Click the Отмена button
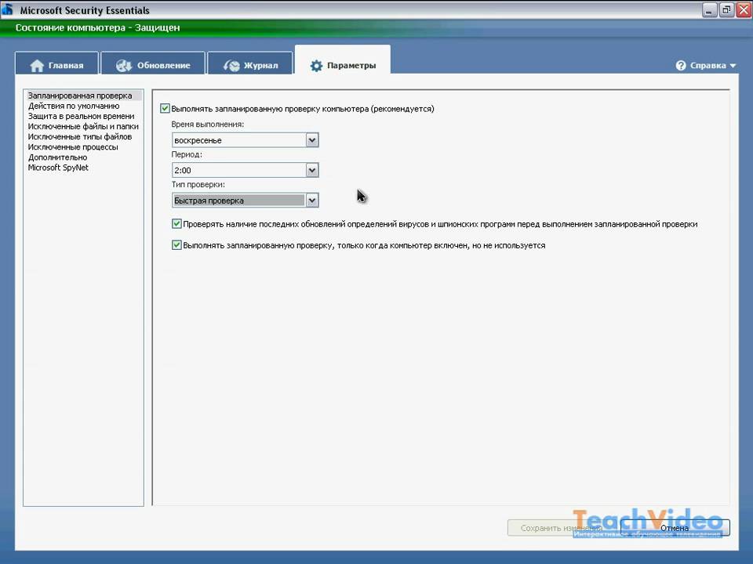This screenshot has height=564, width=753. tap(675, 528)
